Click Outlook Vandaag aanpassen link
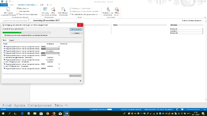The width and height of the screenshot is (207, 116). tap(192, 21)
